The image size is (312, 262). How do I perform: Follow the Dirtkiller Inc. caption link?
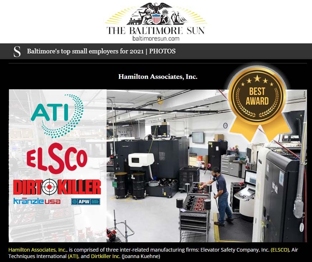pyautogui.click(x=106, y=256)
